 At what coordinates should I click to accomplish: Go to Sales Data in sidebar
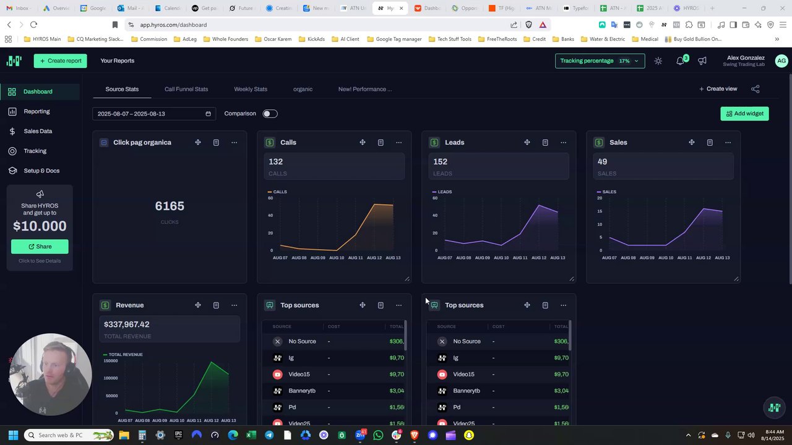coord(40,131)
